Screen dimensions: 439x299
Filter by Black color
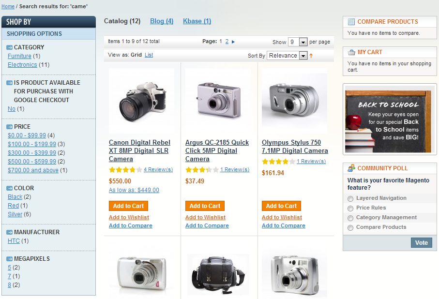(x=15, y=197)
